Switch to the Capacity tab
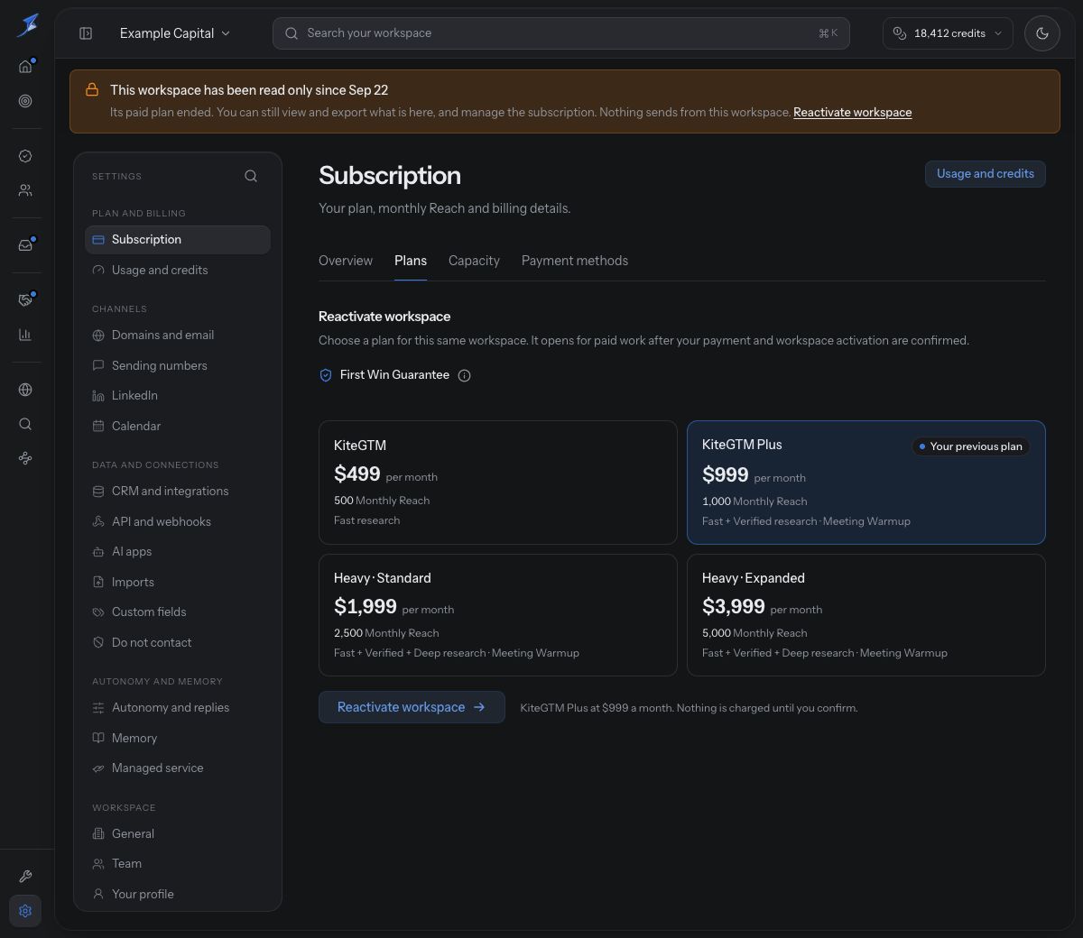 (474, 261)
